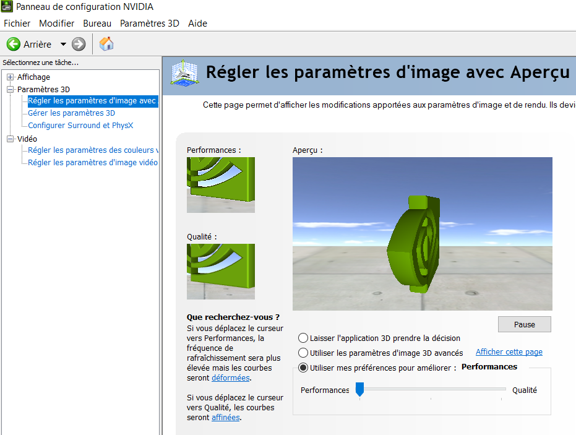
Task: Open Configurer Surround et PhysX
Action: pyautogui.click(x=80, y=126)
